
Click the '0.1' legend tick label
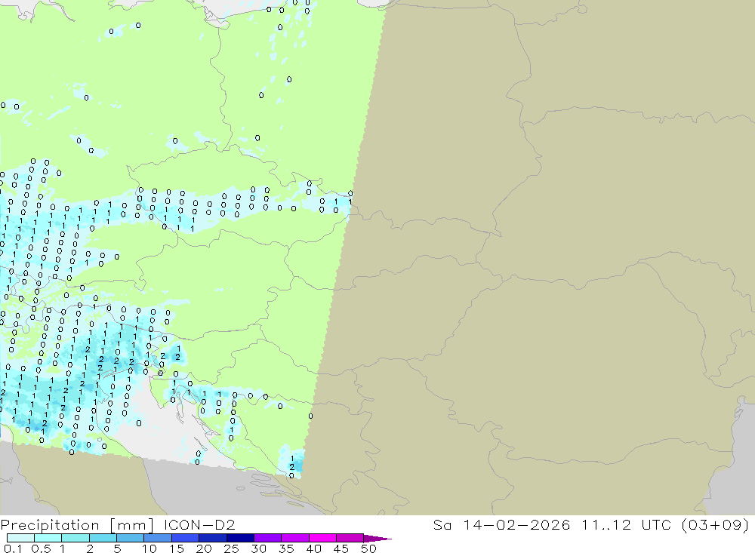point(13,548)
